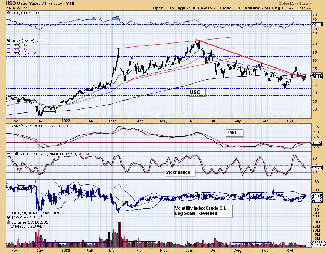Click the 49.14 RSI value tag on the right axis
Image resolution: width=326 pixels, height=254 pixels.
tap(317, 25)
